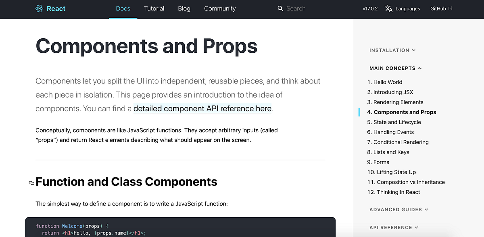This screenshot has height=237, width=484.
Task: Open the Tutorial page
Action: click(154, 8)
